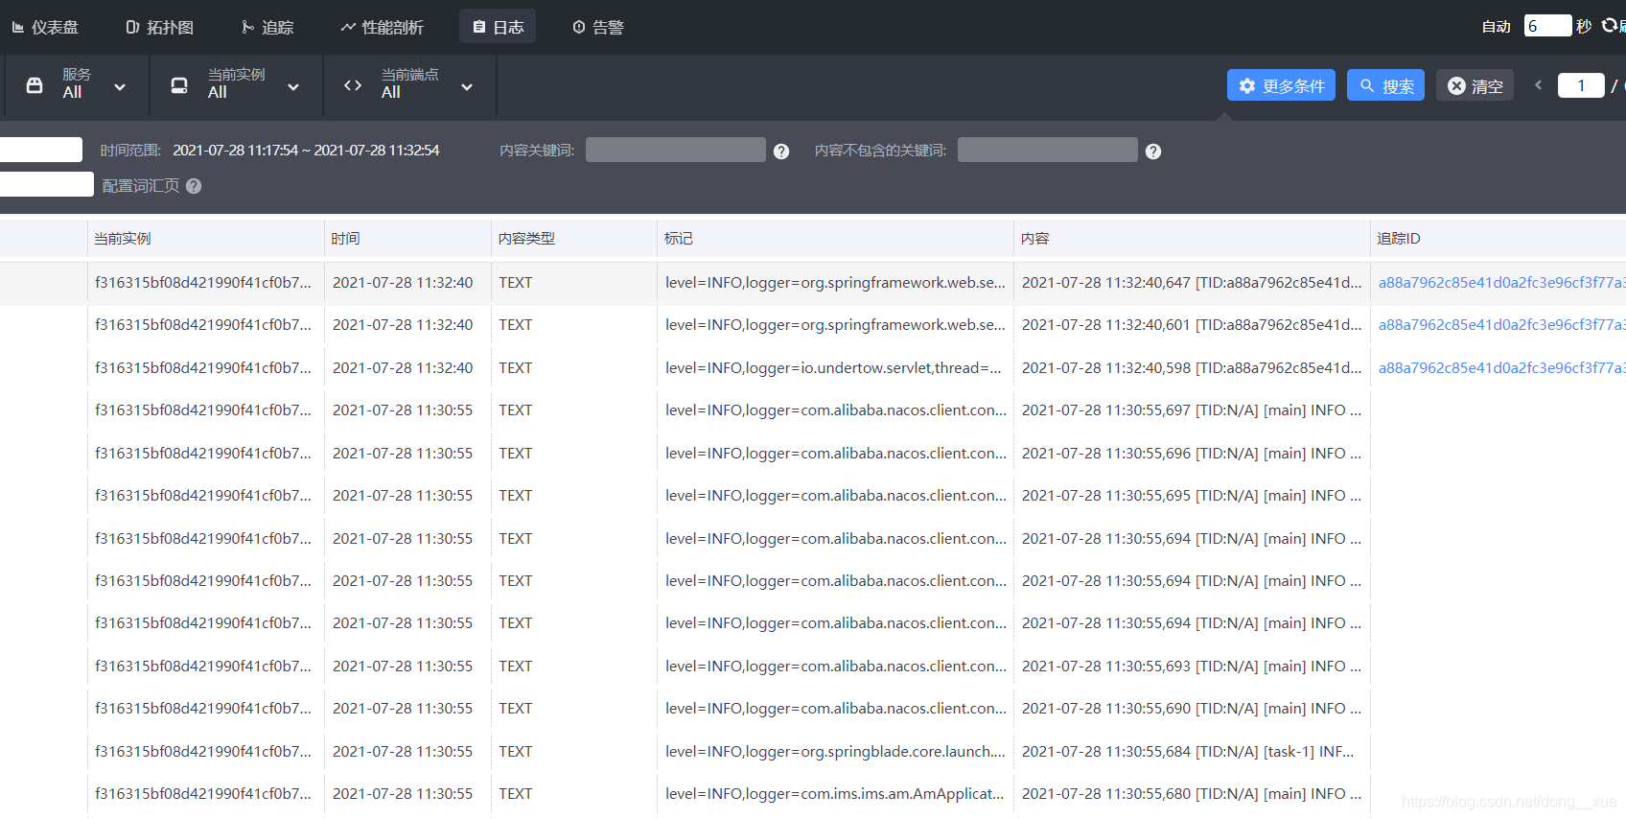Click the service lock icon
Viewport: 1626px width, 819px height.
tap(35, 85)
